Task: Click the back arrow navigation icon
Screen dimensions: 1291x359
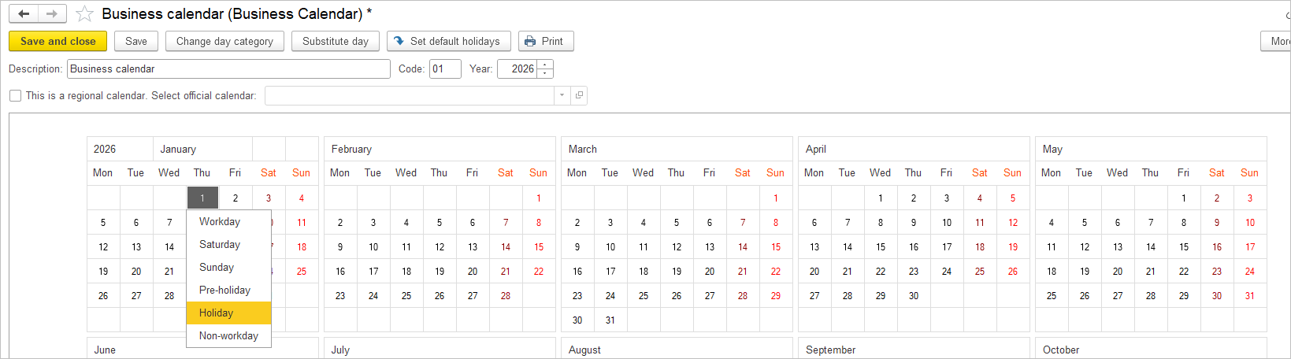Action: point(24,14)
